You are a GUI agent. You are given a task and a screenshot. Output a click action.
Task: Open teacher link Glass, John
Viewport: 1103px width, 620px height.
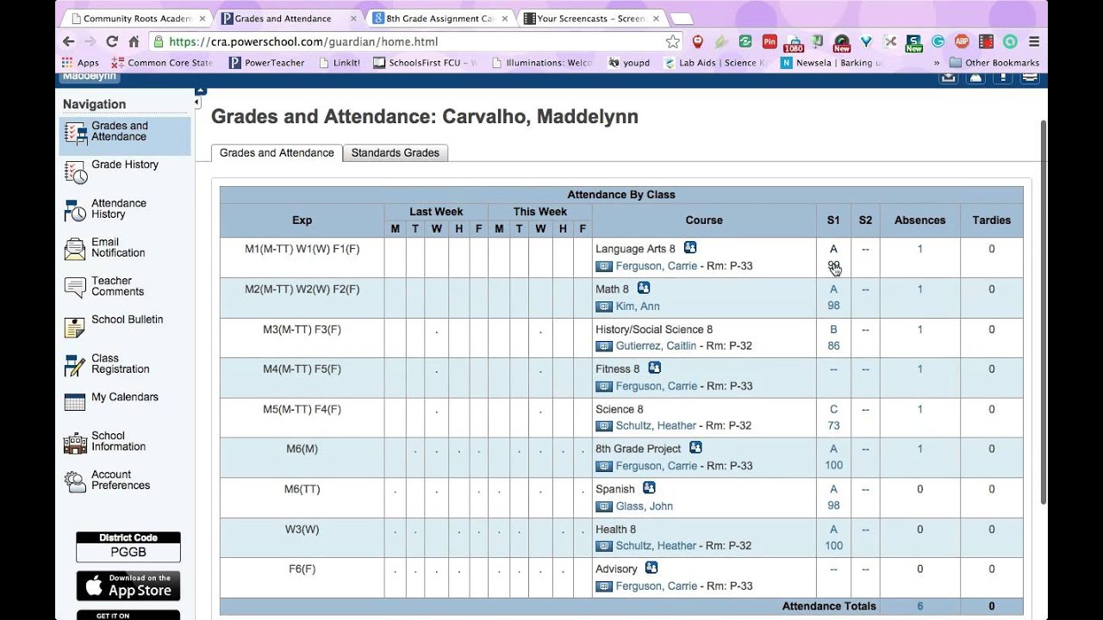pos(645,506)
